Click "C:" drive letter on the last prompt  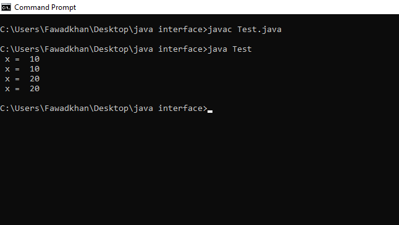tap(4, 108)
